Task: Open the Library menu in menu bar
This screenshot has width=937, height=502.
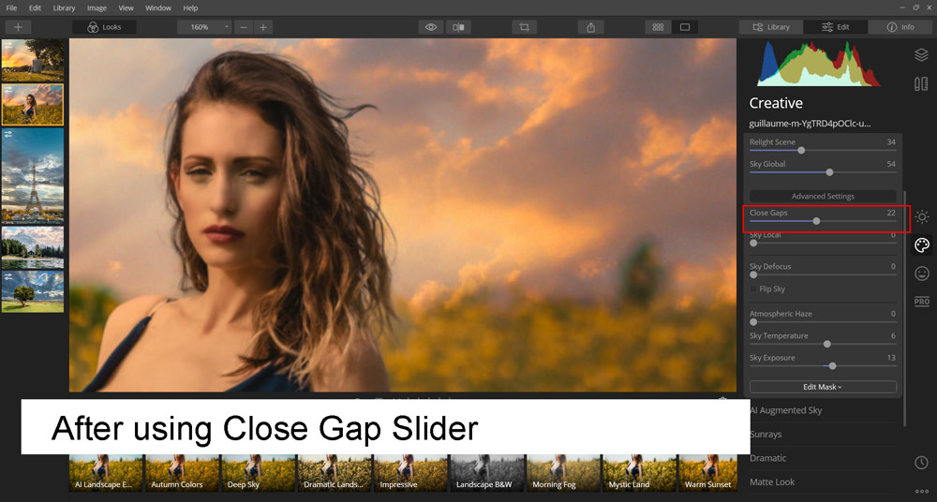Action: click(64, 7)
